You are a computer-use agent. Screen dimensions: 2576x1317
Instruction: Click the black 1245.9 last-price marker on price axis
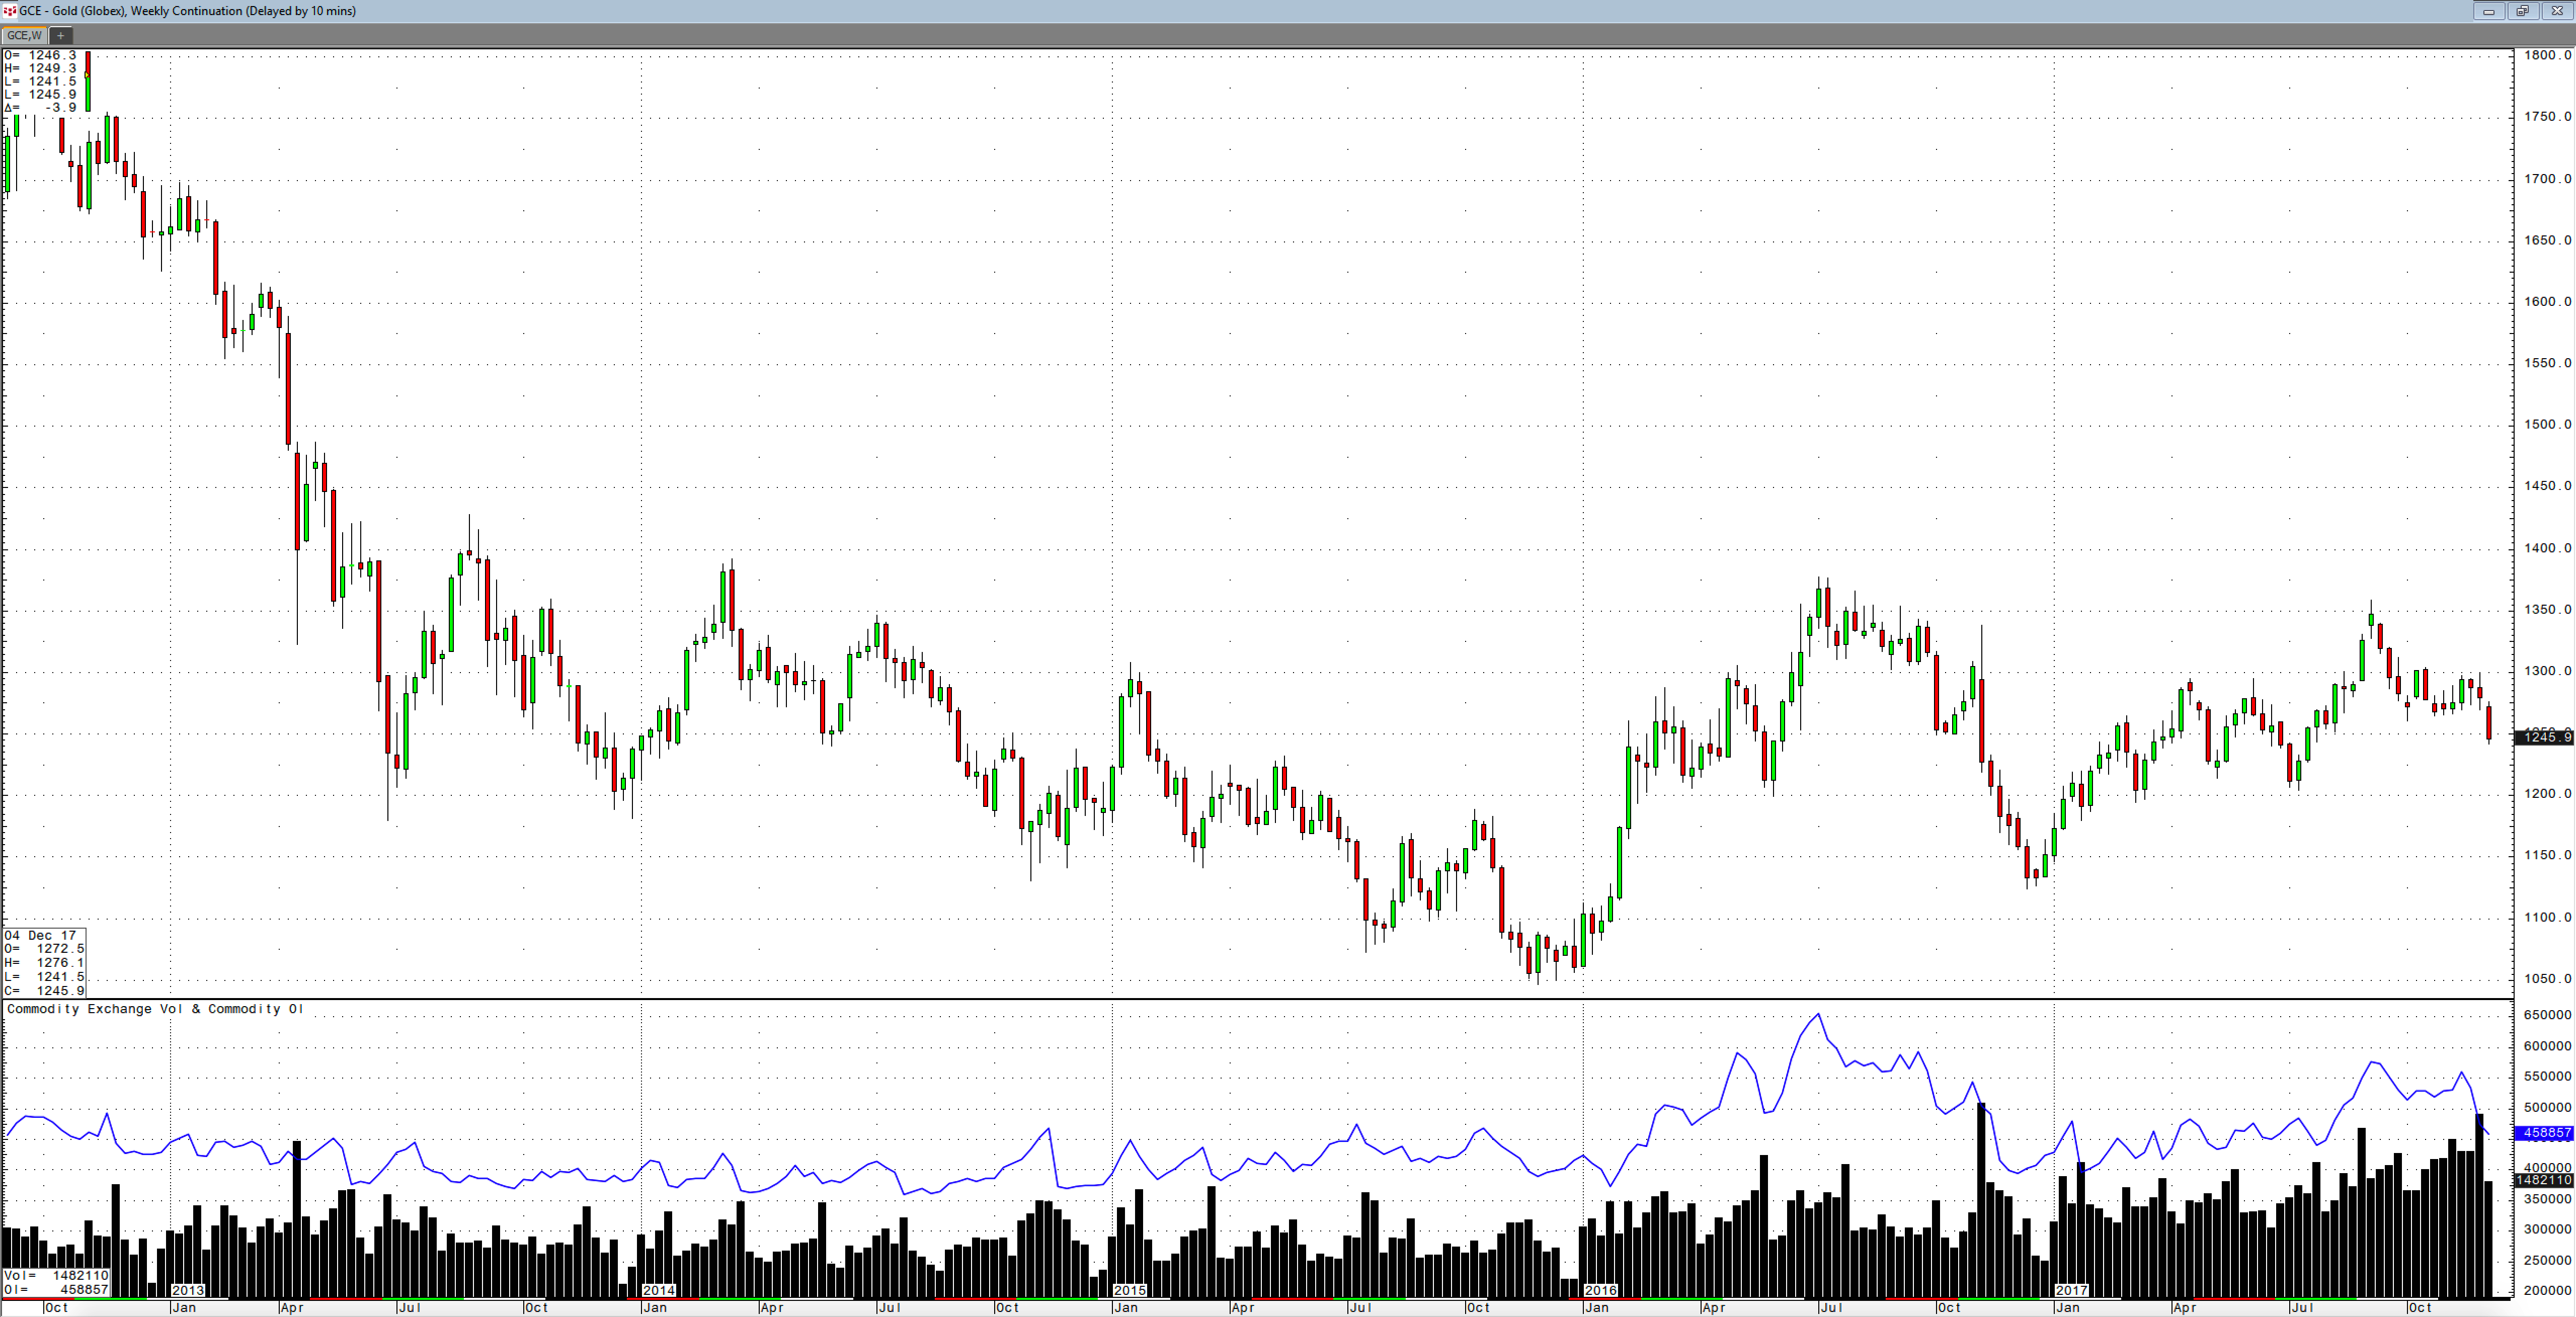coord(2545,737)
